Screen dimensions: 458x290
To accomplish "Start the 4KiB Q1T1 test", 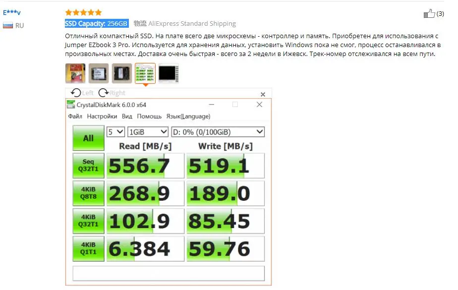I will pyautogui.click(x=89, y=248).
